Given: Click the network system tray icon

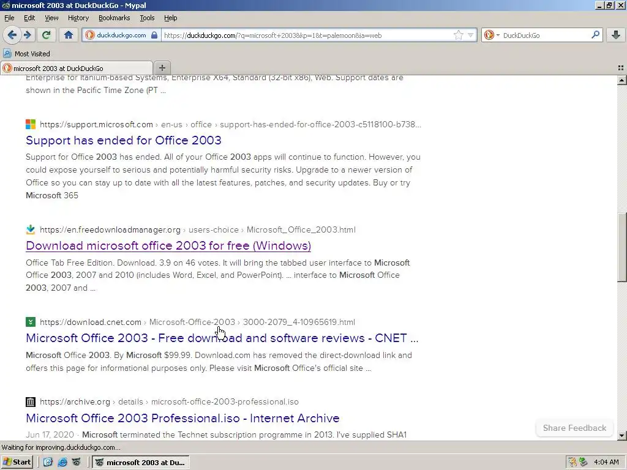Looking at the screenshot, I should point(584,463).
